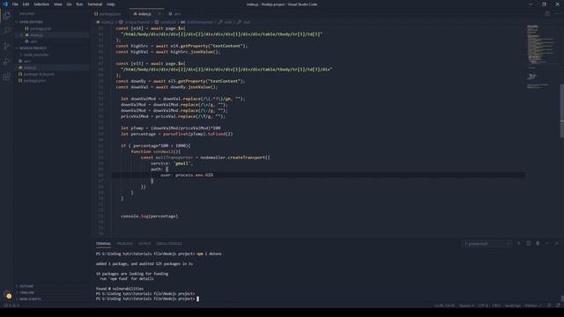The height and width of the screenshot is (317, 564).
Task: Click the UTF-8 encoding status entry
Action: [483, 306]
